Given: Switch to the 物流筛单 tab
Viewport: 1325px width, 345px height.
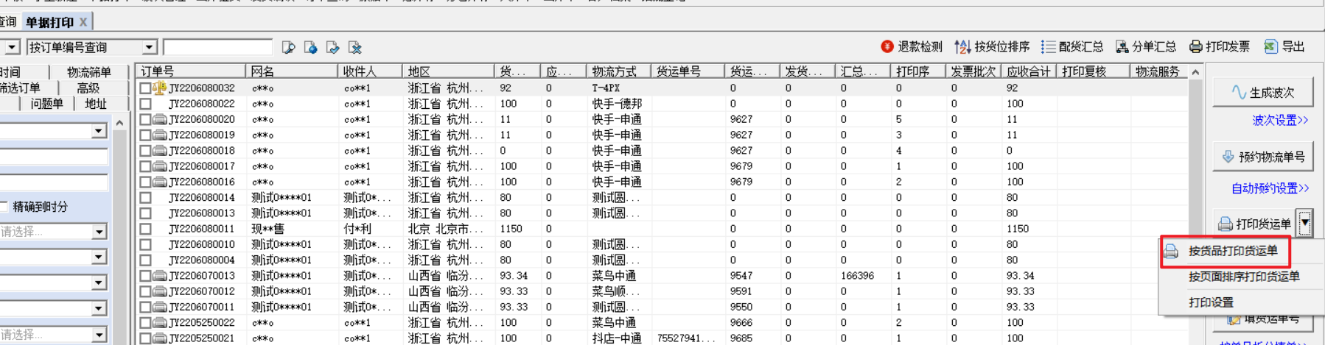Looking at the screenshot, I should [x=88, y=72].
